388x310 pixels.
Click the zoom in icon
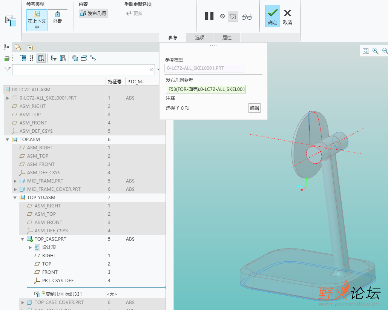click(x=376, y=51)
